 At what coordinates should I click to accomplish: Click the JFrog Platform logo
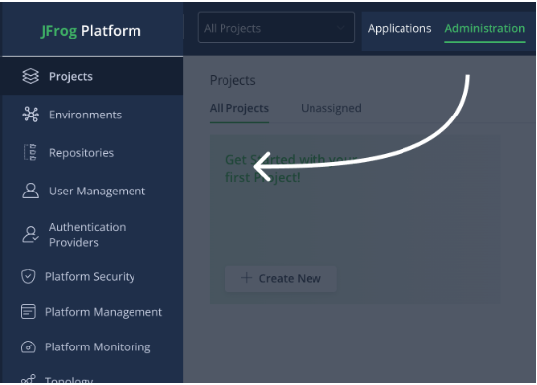pyautogui.click(x=91, y=31)
